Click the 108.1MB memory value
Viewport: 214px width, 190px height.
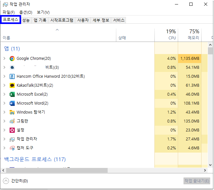[x=192, y=103]
